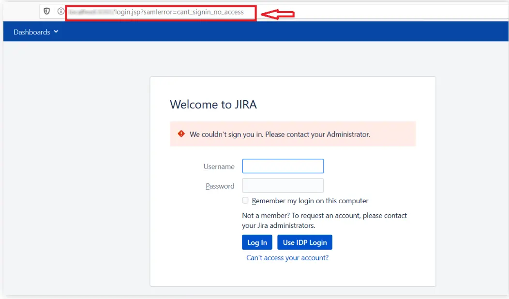Click Remember my login label text
This screenshot has width=509, height=299.
(x=310, y=201)
